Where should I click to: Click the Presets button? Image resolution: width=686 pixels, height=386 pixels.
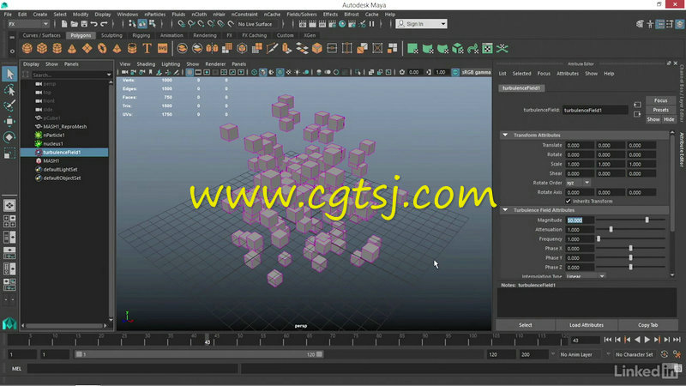point(660,110)
